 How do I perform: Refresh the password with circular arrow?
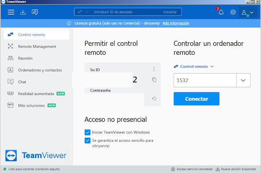click(154, 99)
